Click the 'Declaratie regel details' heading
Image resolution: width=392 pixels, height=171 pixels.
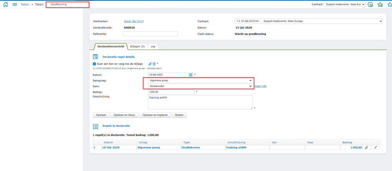[x=119, y=57]
